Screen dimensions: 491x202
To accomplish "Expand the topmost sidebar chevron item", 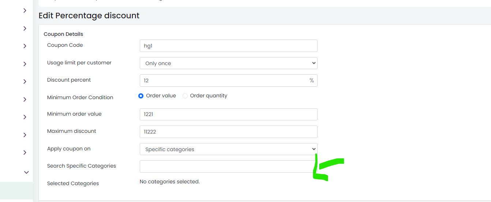I will click(25, 11).
